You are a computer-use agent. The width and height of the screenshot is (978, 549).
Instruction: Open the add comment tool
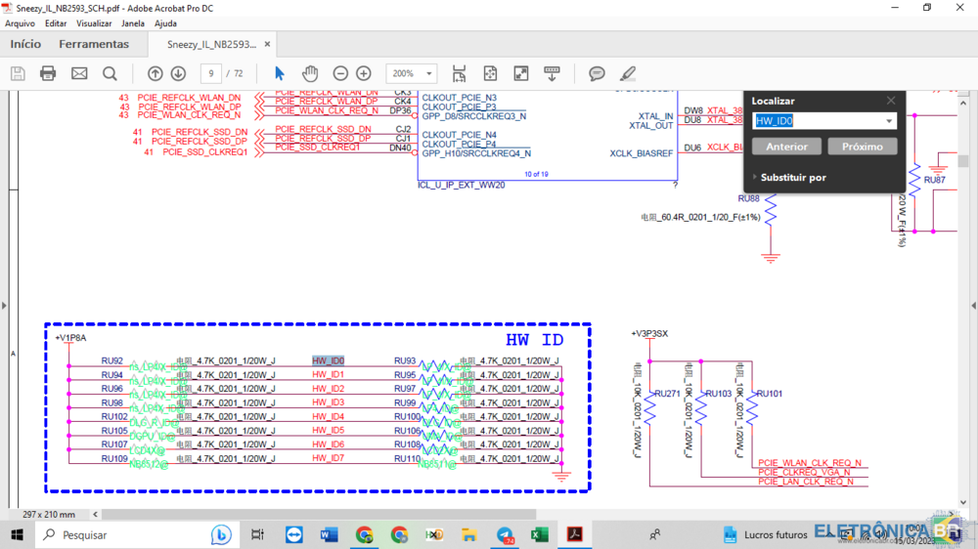coord(597,73)
